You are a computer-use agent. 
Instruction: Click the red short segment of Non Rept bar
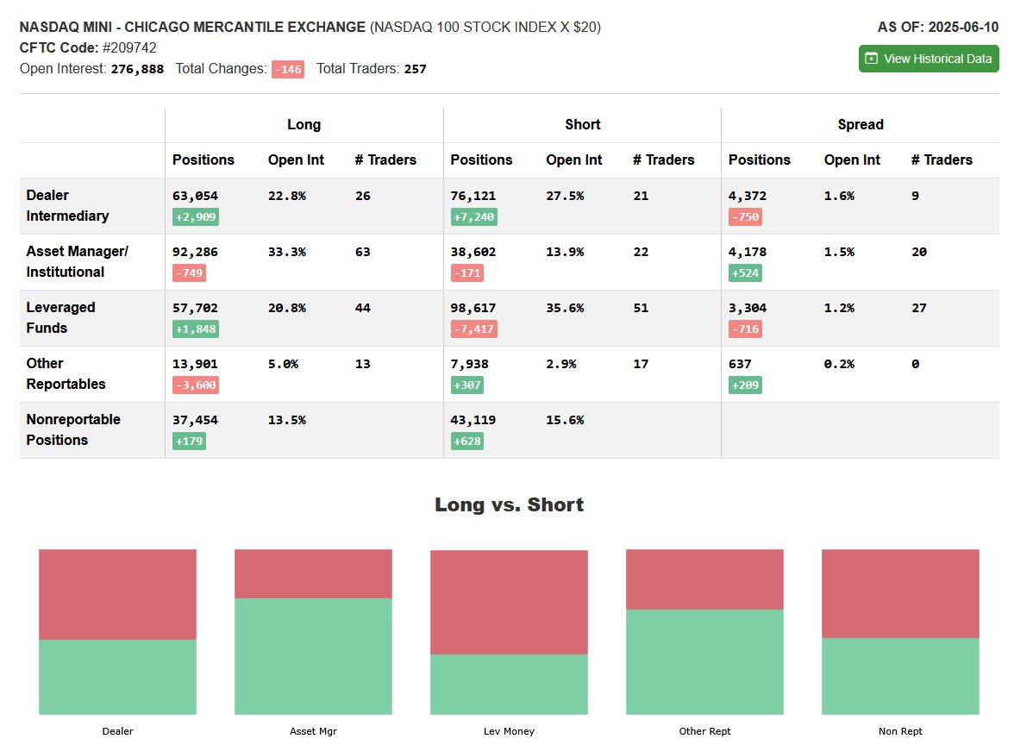[x=900, y=593]
